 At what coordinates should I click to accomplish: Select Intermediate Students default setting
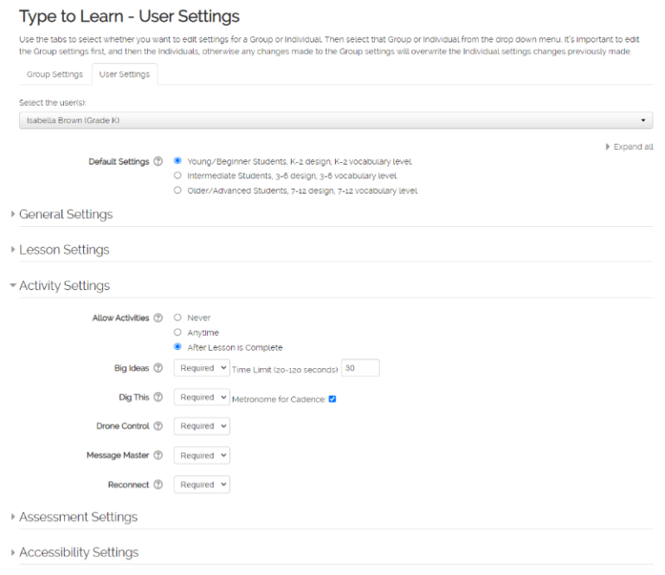[x=178, y=176]
